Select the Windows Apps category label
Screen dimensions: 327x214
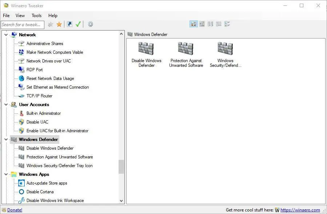point(34,174)
